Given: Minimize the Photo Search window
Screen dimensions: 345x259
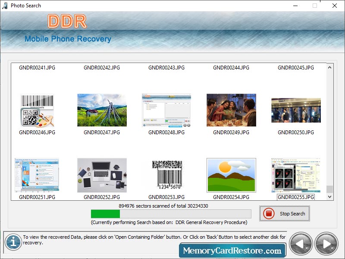Looking at the screenshot, I should click(295, 6).
